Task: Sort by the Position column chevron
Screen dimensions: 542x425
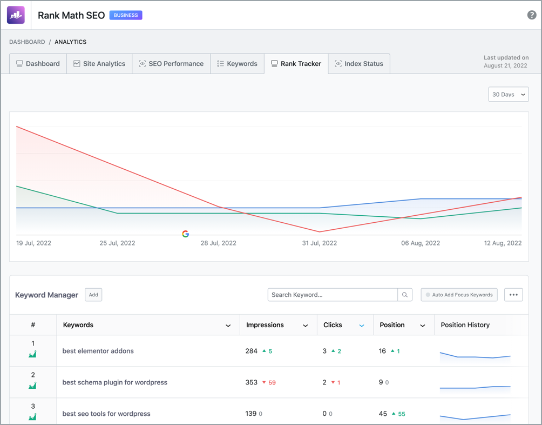Action: pos(422,326)
